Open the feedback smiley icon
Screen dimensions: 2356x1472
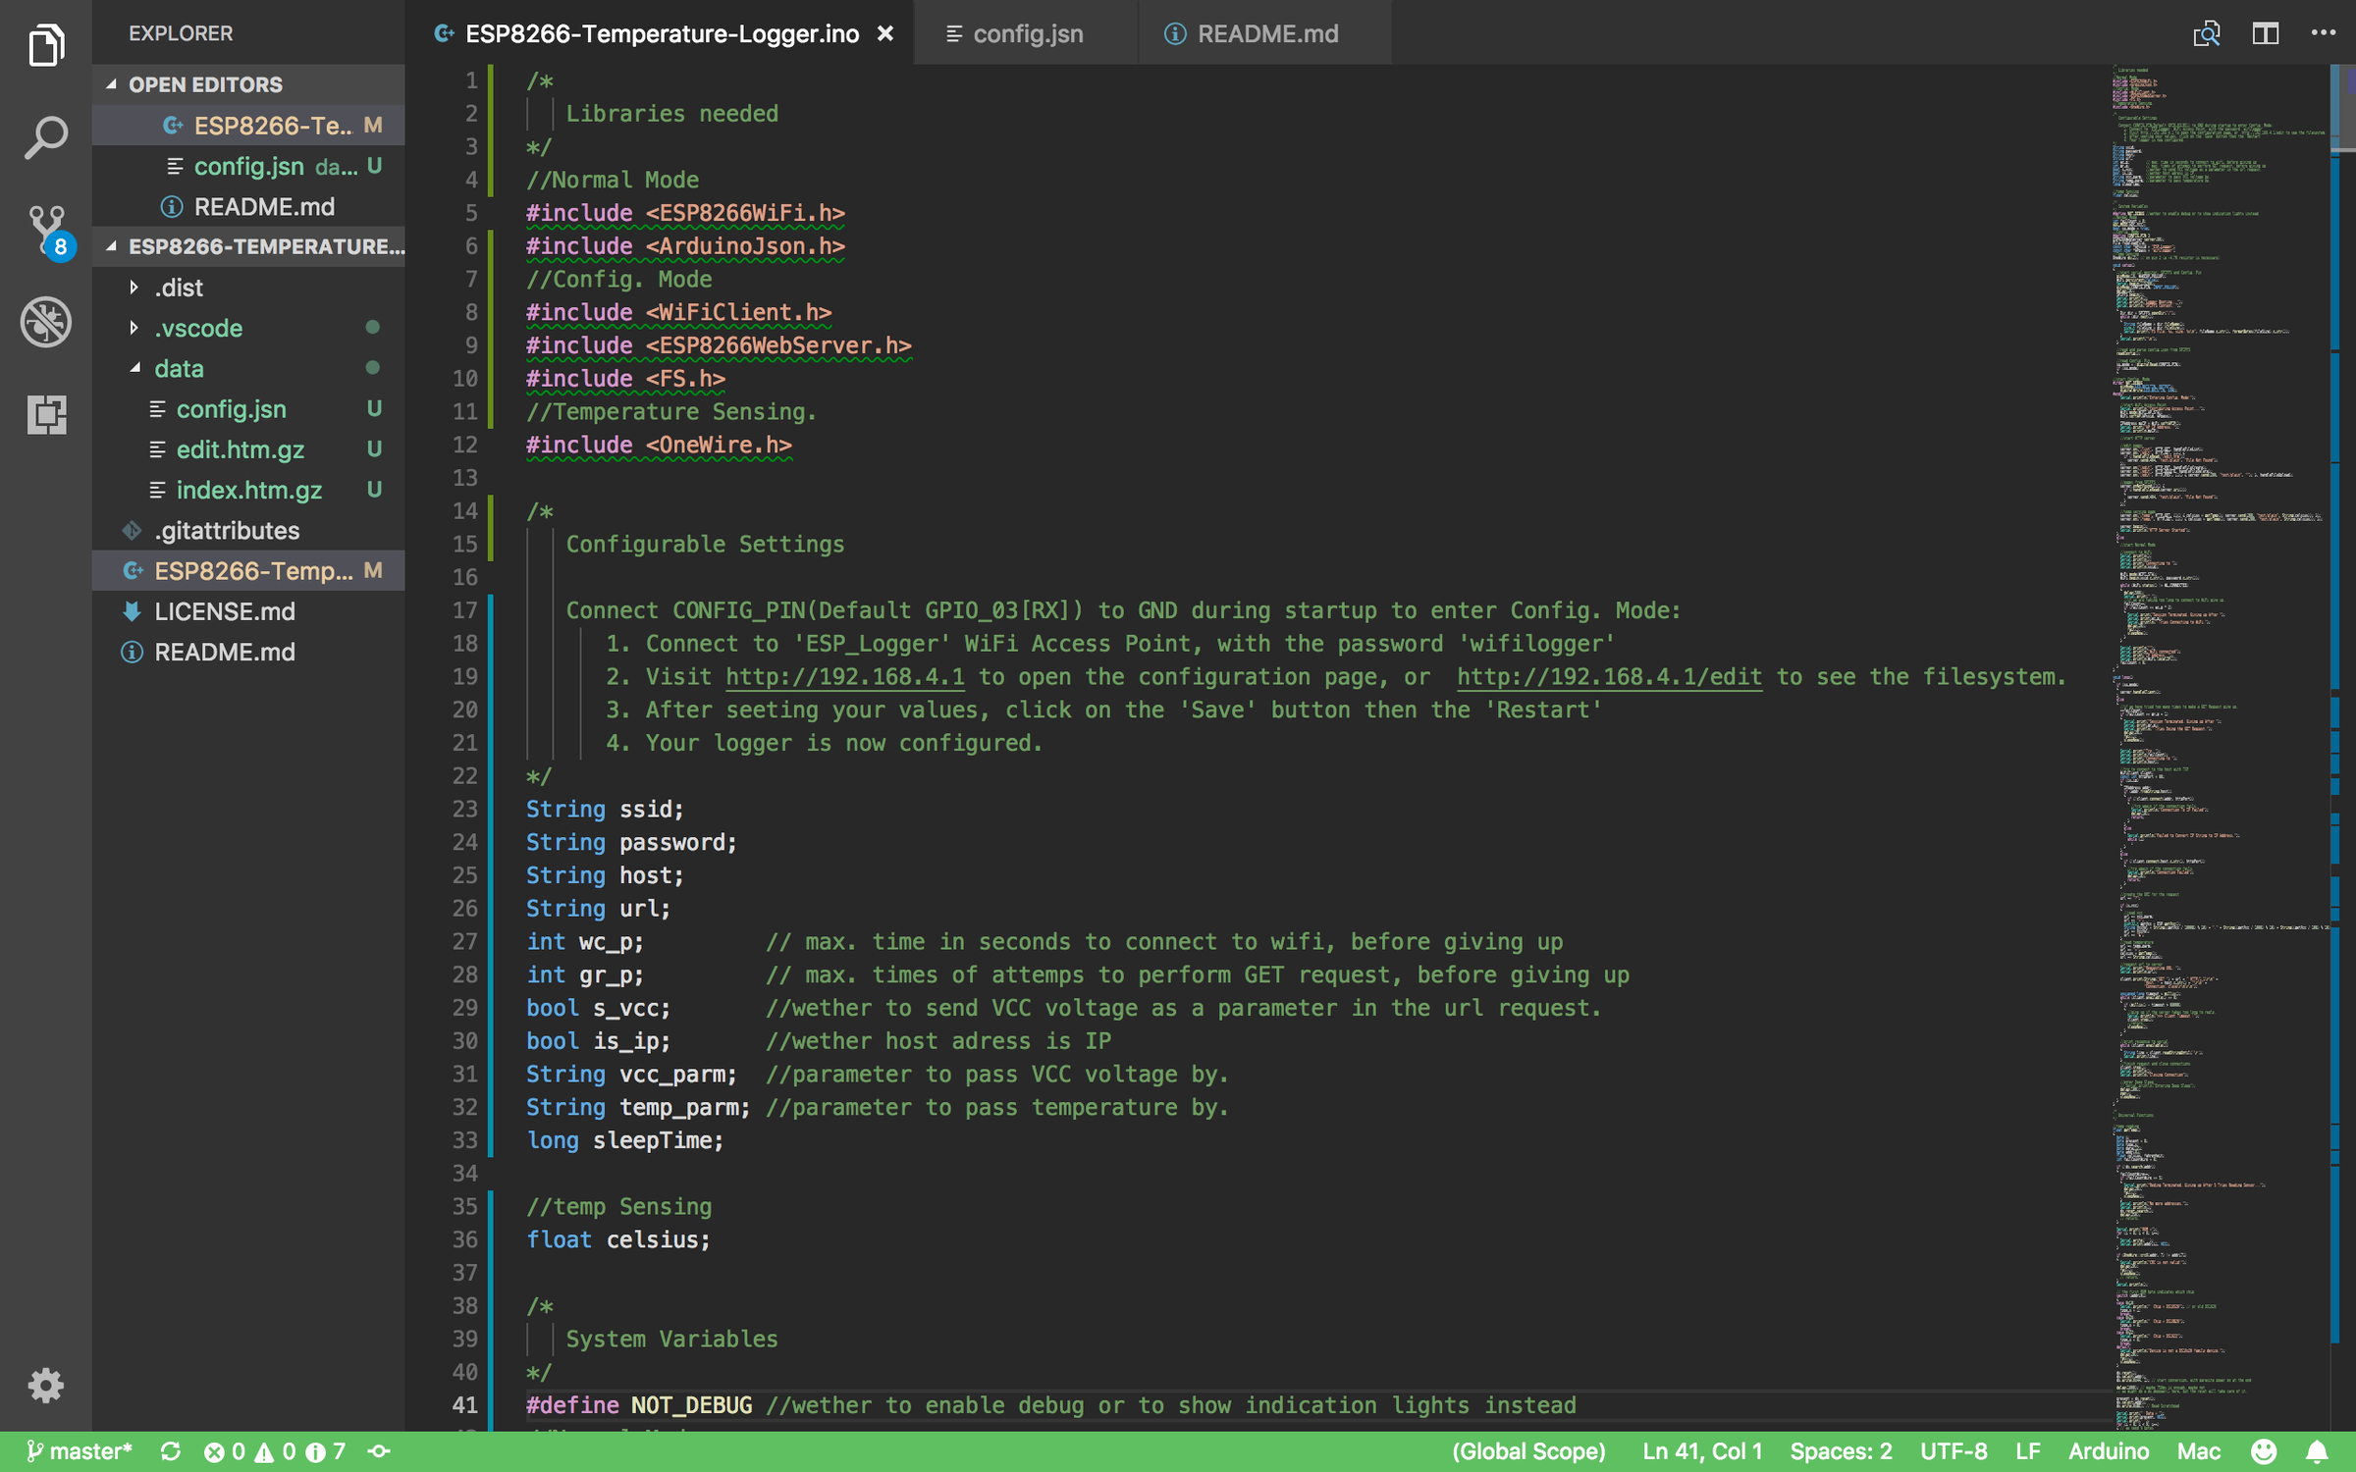coord(2264,1451)
